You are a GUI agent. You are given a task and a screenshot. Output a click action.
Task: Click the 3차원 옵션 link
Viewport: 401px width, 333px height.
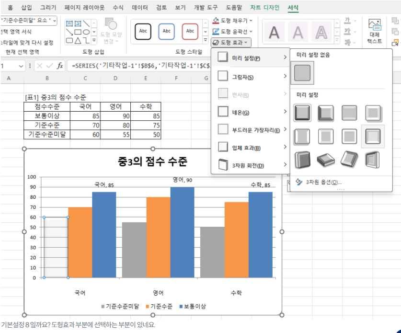coord(320,182)
